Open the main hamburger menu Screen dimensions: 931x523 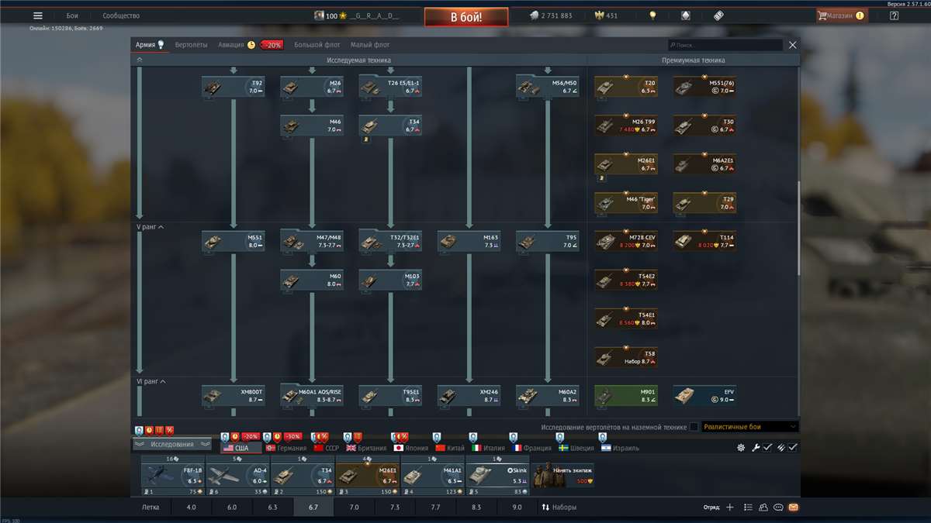click(x=37, y=15)
